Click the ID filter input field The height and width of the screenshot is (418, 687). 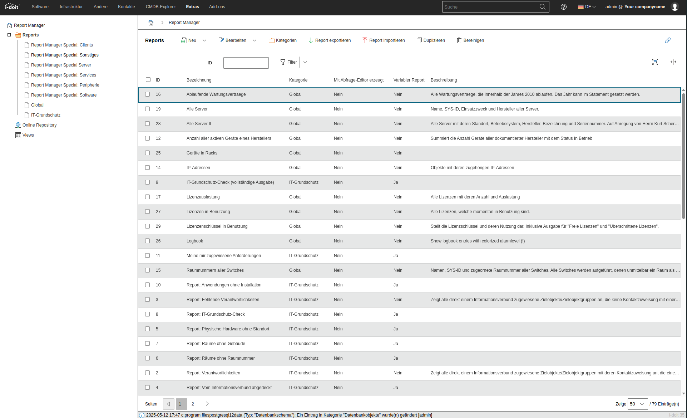point(246,63)
